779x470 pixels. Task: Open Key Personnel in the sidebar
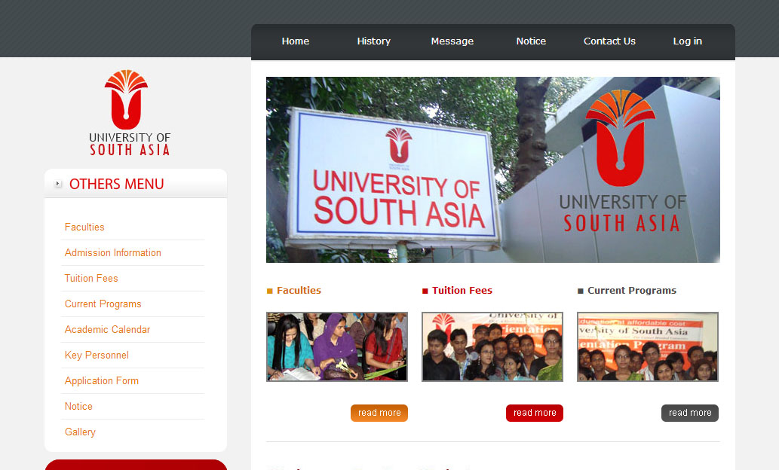click(x=97, y=356)
